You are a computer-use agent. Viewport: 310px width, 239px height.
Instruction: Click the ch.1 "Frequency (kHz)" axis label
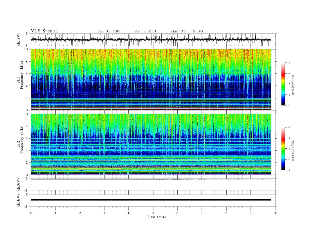pyautogui.click(x=22, y=75)
